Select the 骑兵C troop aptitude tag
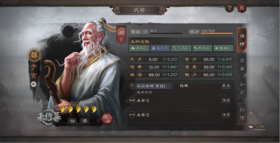 139,48
